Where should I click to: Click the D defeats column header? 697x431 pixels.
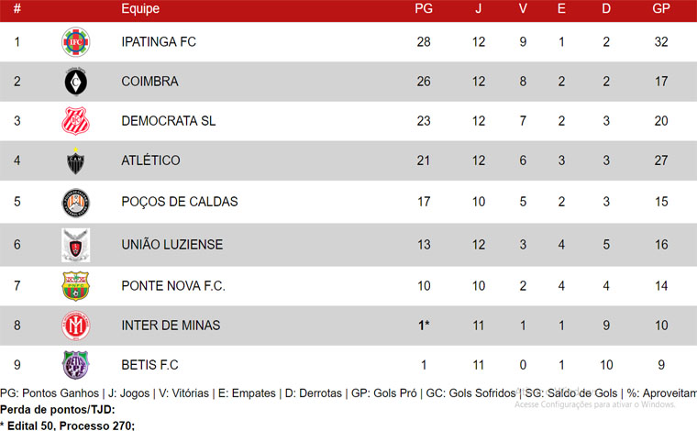click(x=606, y=8)
